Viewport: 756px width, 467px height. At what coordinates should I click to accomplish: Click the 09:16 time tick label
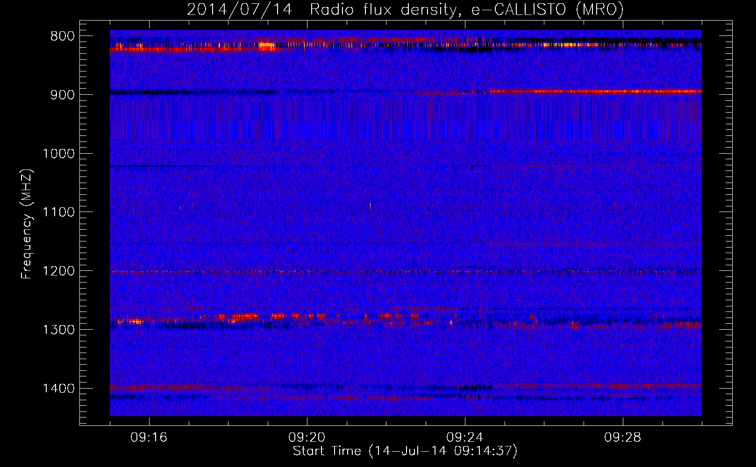click(149, 438)
